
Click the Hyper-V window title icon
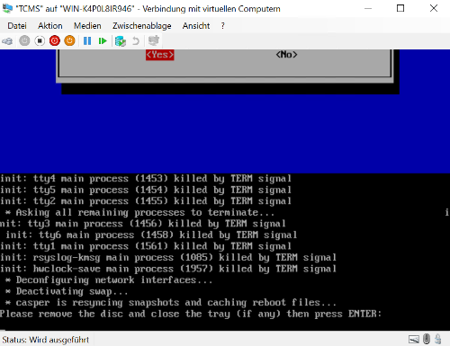point(7,8)
